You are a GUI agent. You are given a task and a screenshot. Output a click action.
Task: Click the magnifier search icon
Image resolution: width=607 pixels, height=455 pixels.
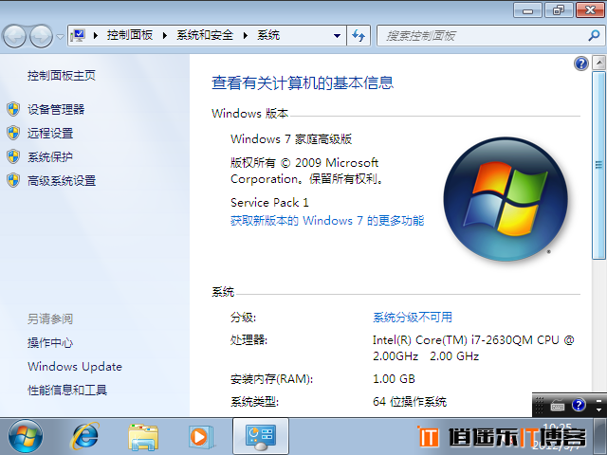click(x=594, y=36)
